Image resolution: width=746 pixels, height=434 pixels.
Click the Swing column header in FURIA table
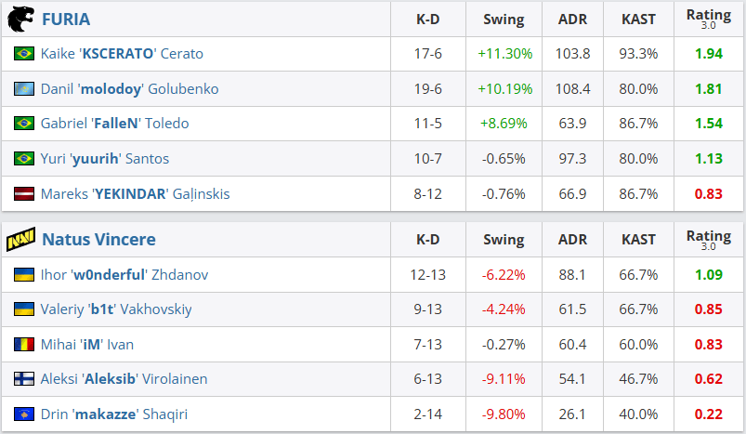click(x=504, y=19)
